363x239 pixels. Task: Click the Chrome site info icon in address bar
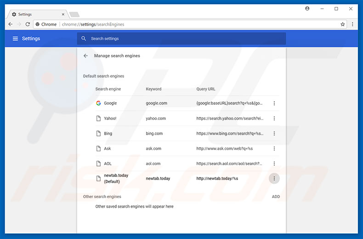[x=38, y=24]
